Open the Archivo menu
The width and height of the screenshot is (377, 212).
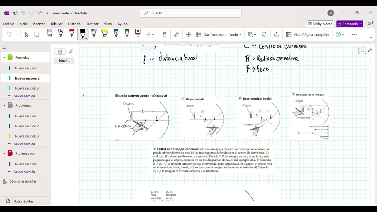click(8, 24)
